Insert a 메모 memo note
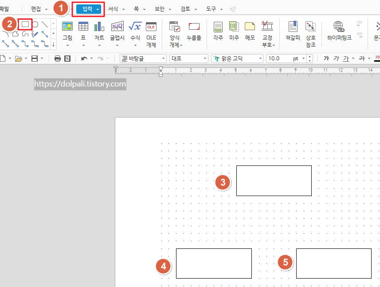This screenshot has width=380, height=287. (x=250, y=31)
